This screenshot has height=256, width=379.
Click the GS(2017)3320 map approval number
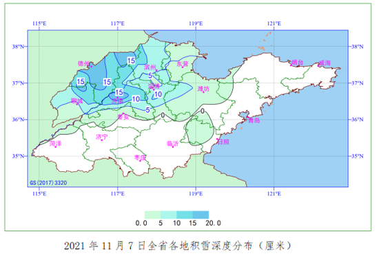pyautogui.click(x=48, y=182)
